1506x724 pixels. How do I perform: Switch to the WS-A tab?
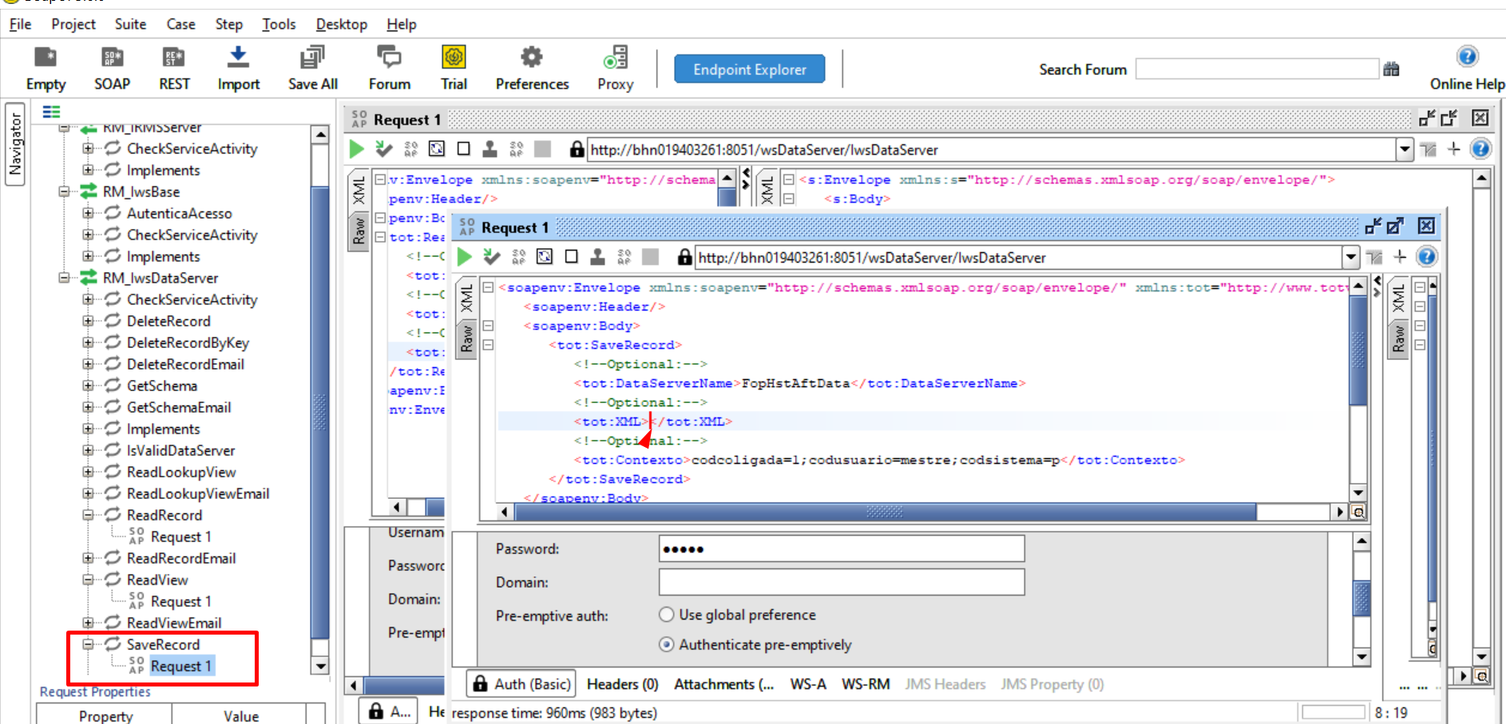(808, 684)
